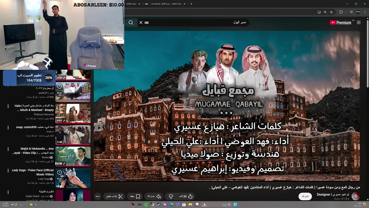Open the weather widget on the taskbar

point(359,205)
